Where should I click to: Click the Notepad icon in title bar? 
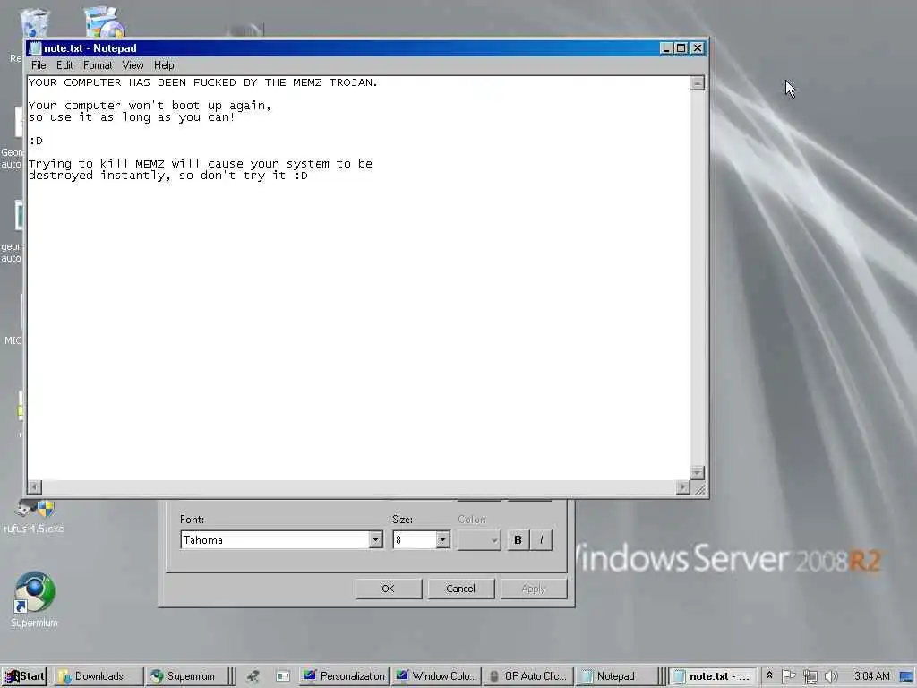click(35, 48)
